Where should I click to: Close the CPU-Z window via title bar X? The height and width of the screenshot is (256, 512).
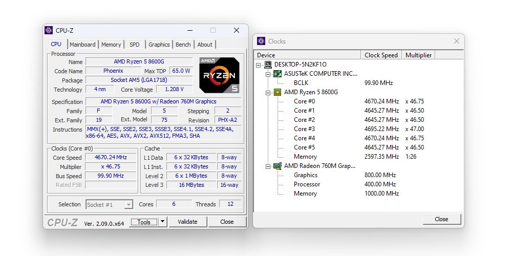tap(237, 30)
